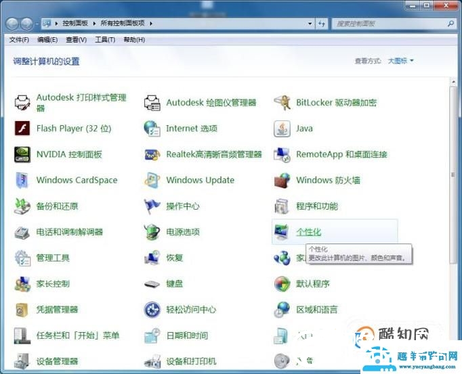This screenshot has height=374, width=462.
Task: Open the Realtek高清晰音频管理器 icon
Action: [152, 154]
